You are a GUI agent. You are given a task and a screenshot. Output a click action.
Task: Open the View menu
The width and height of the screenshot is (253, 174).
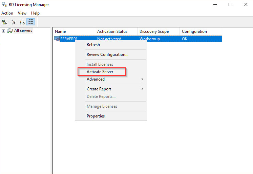point(22,13)
